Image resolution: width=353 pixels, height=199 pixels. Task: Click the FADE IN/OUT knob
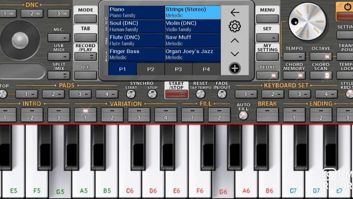pos(222,94)
